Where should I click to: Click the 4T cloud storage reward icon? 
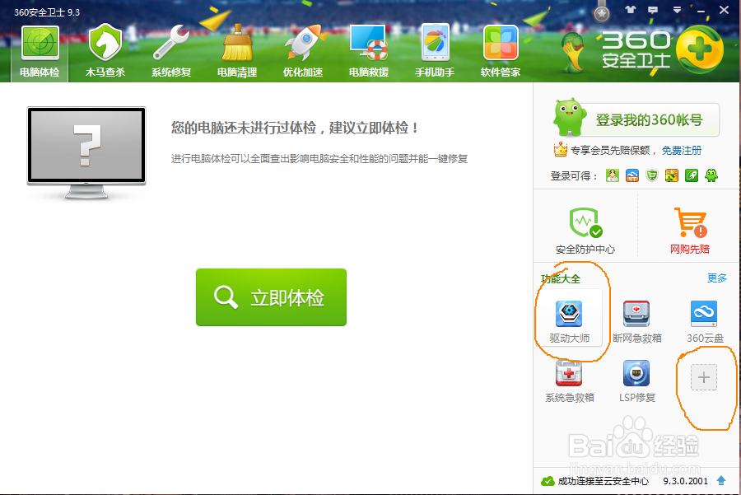coord(632,176)
